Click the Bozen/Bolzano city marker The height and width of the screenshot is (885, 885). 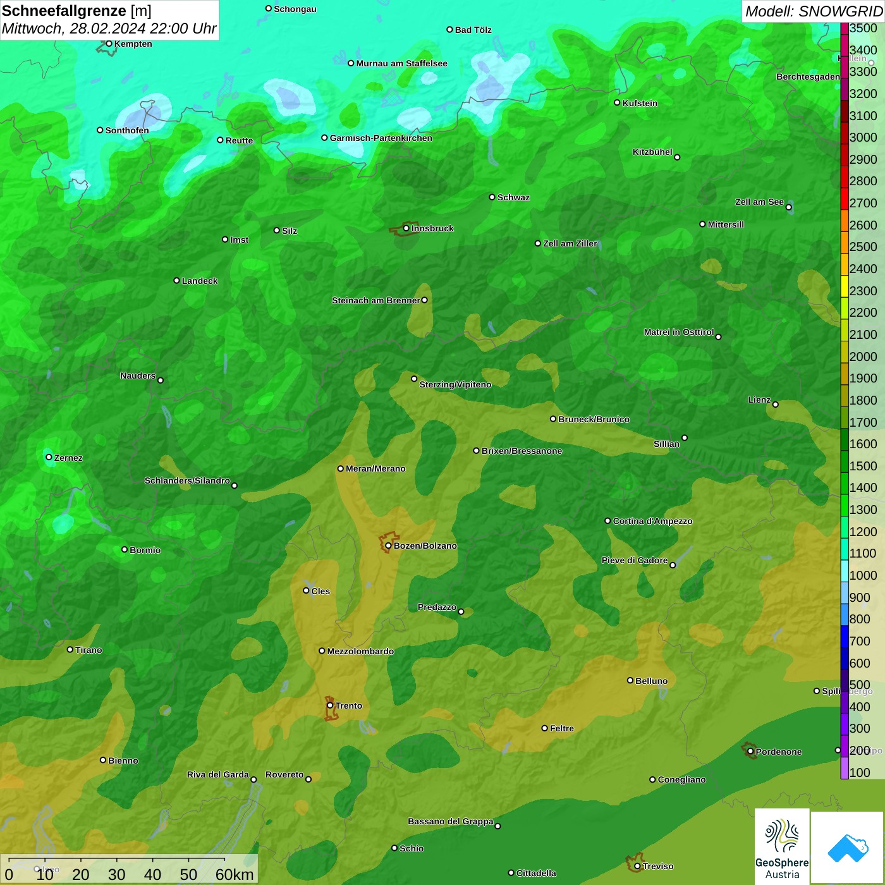[388, 546]
